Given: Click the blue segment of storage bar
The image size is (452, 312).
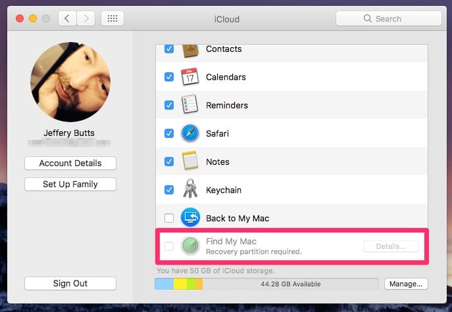Looking at the screenshot, I should pyautogui.click(x=164, y=284).
